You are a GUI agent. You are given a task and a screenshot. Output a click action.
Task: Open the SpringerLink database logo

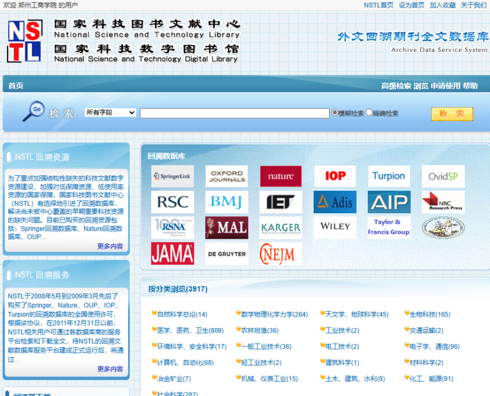(x=172, y=176)
